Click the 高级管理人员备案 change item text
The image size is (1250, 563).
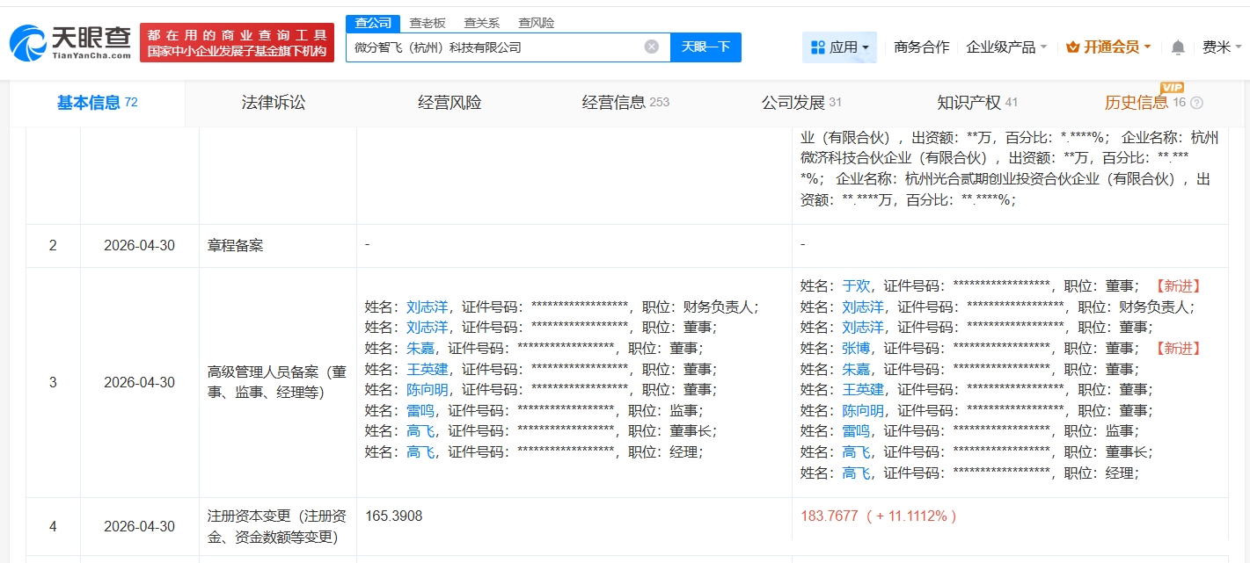(277, 382)
